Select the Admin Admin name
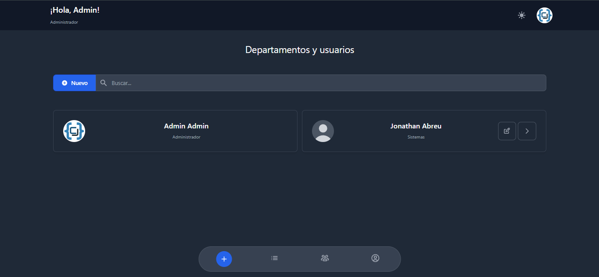This screenshot has width=599, height=277. click(186, 126)
